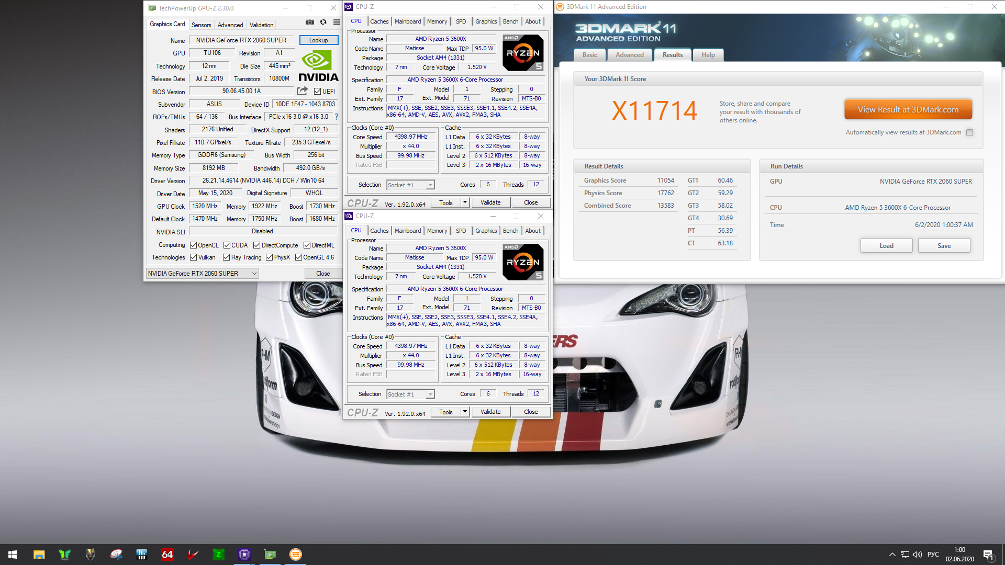Click the BIOS share/export arrow icon
The image size is (1005, 565).
(303, 91)
